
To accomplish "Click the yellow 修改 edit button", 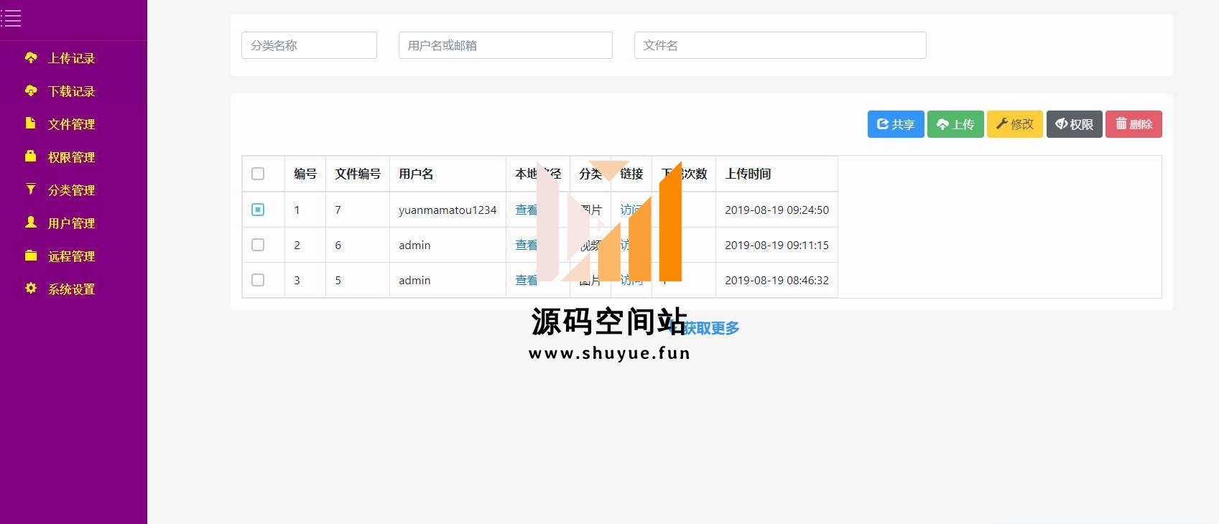I will point(1014,124).
